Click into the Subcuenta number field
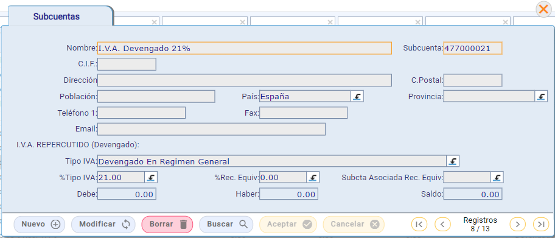 (472, 48)
